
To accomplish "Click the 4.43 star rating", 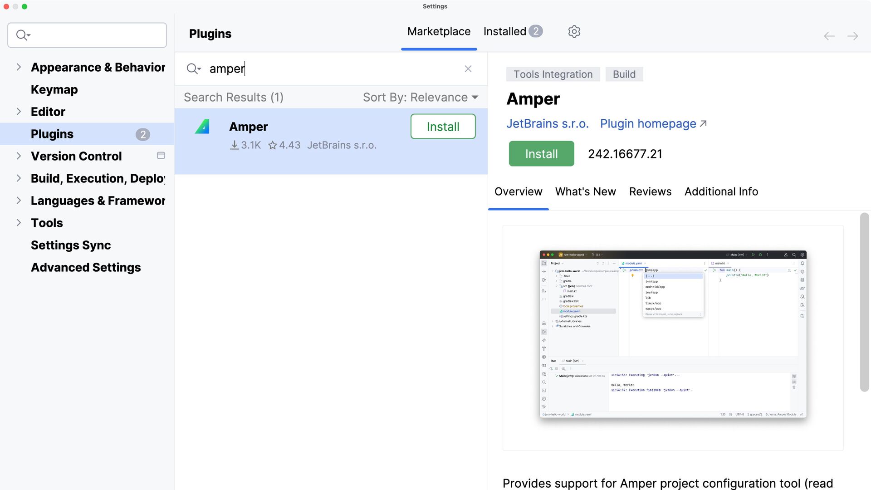I will 284,145.
